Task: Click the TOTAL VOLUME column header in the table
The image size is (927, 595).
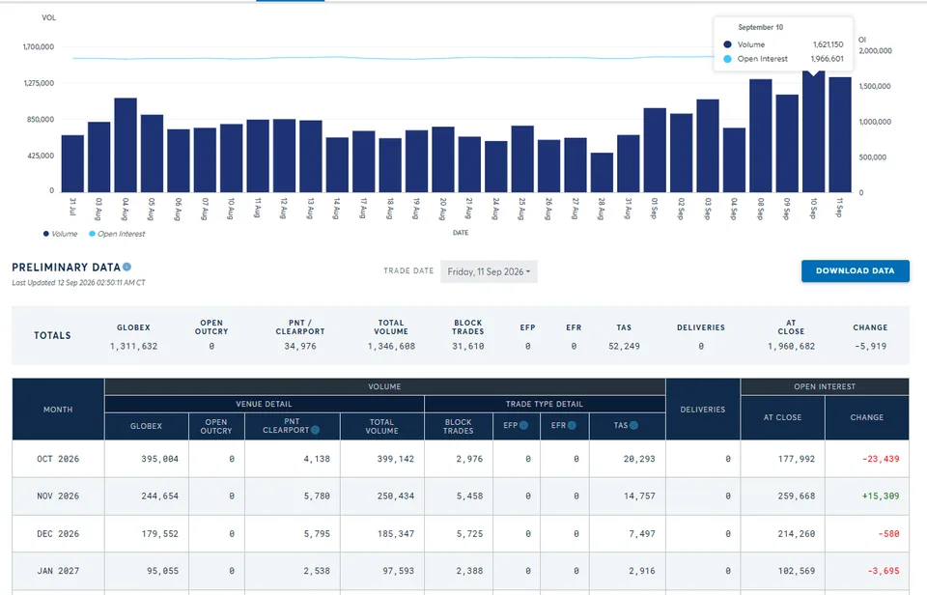Action: click(x=382, y=426)
